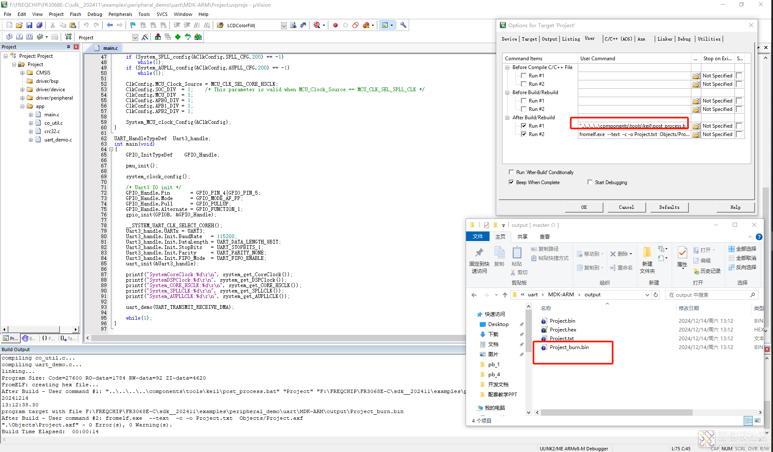The height and width of the screenshot is (452, 773).
Task: Click the Rebuild all targets icon
Action: tap(29, 37)
